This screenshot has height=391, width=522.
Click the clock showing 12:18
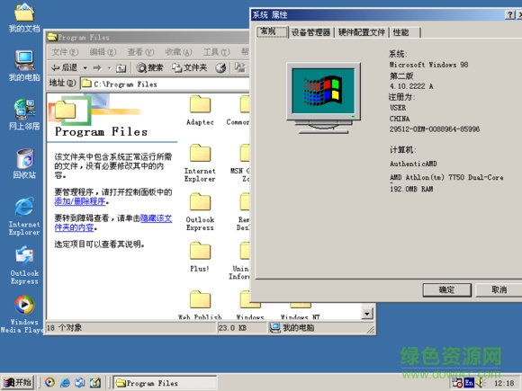[x=504, y=383]
